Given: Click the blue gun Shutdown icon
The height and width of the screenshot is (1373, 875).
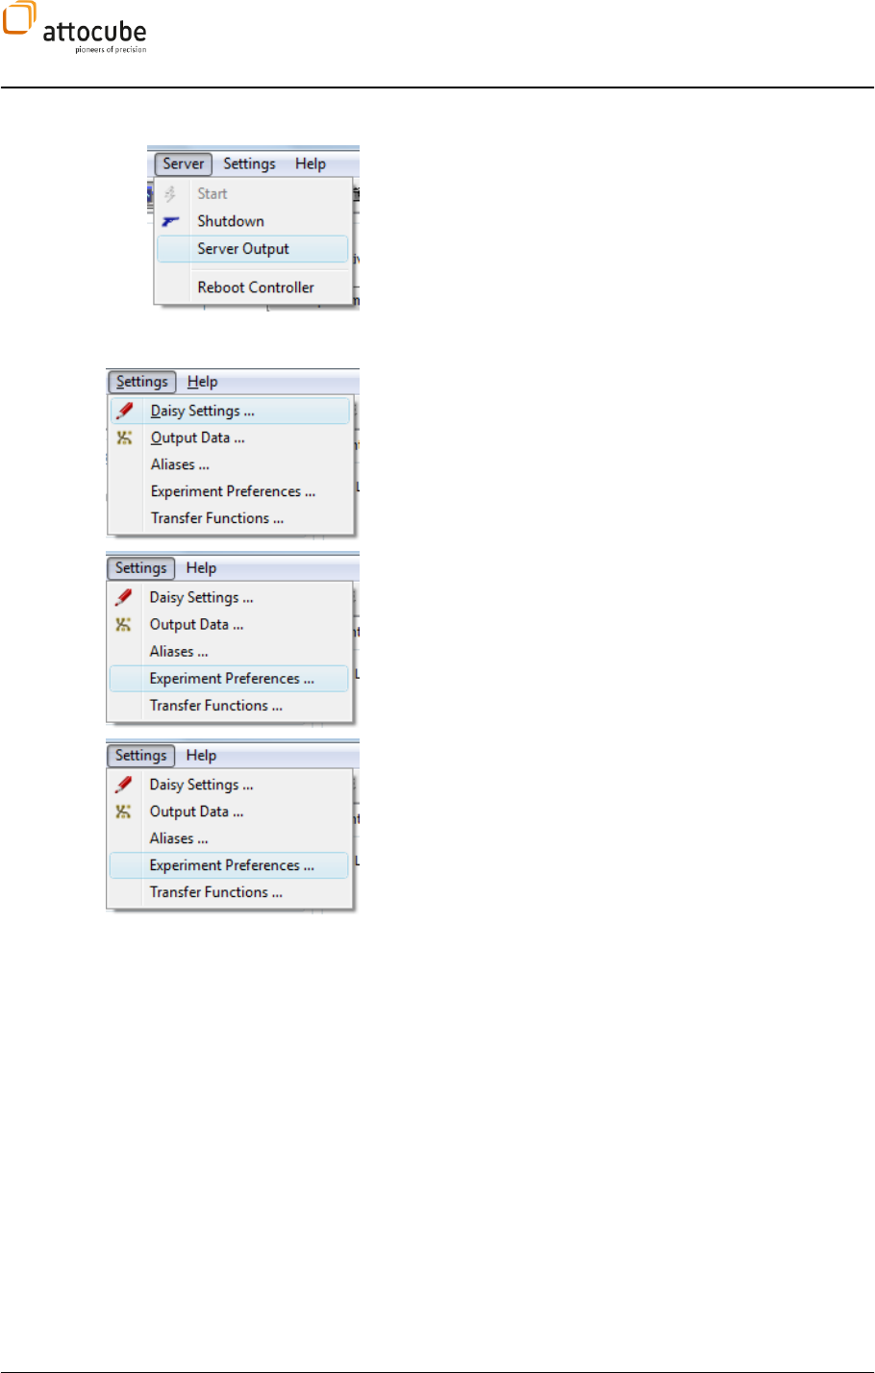Looking at the screenshot, I should pyautogui.click(x=170, y=221).
